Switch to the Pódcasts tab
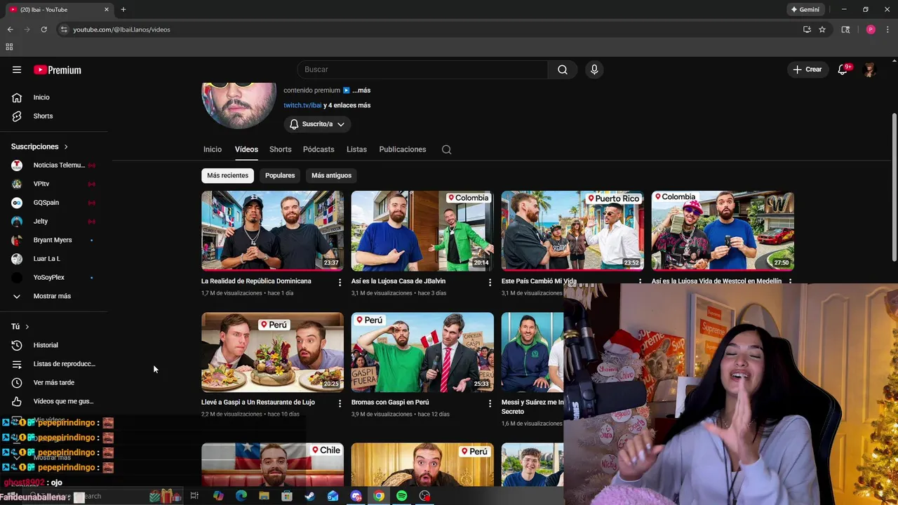The width and height of the screenshot is (898, 505). [319, 149]
